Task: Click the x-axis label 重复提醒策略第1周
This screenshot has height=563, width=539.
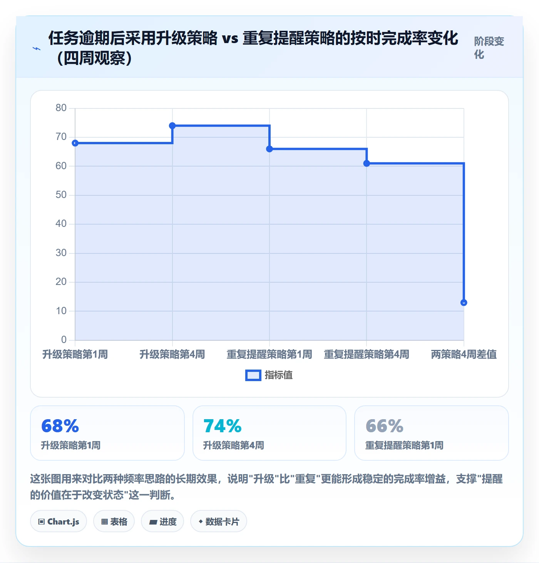Action: tap(269, 354)
